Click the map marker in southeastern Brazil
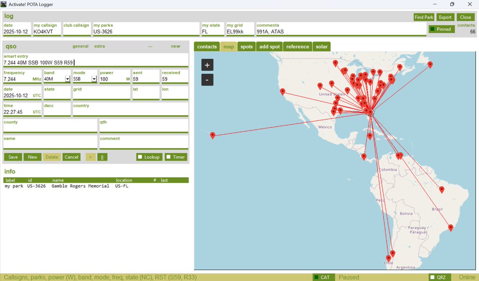This screenshot has height=281, width=479. click(451, 228)
